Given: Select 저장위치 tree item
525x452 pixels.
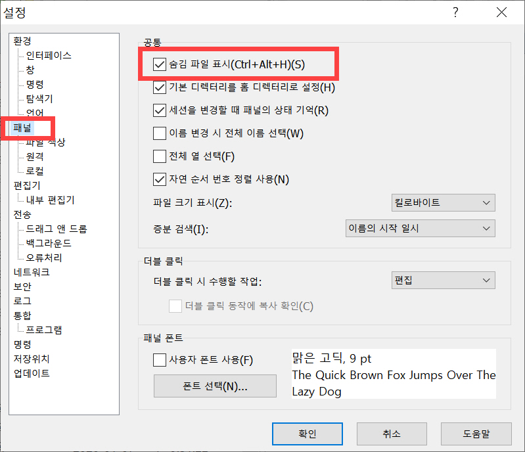Looking at the screenshot, I should pyautogui.click(x=32, y=359).
